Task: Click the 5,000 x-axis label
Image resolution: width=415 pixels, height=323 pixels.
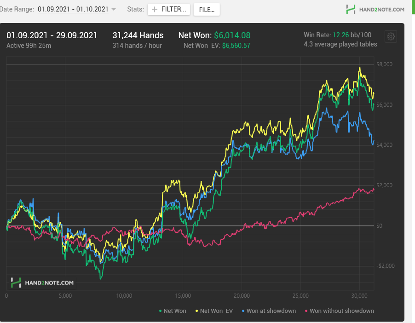Action: click(x=65, y=296)
